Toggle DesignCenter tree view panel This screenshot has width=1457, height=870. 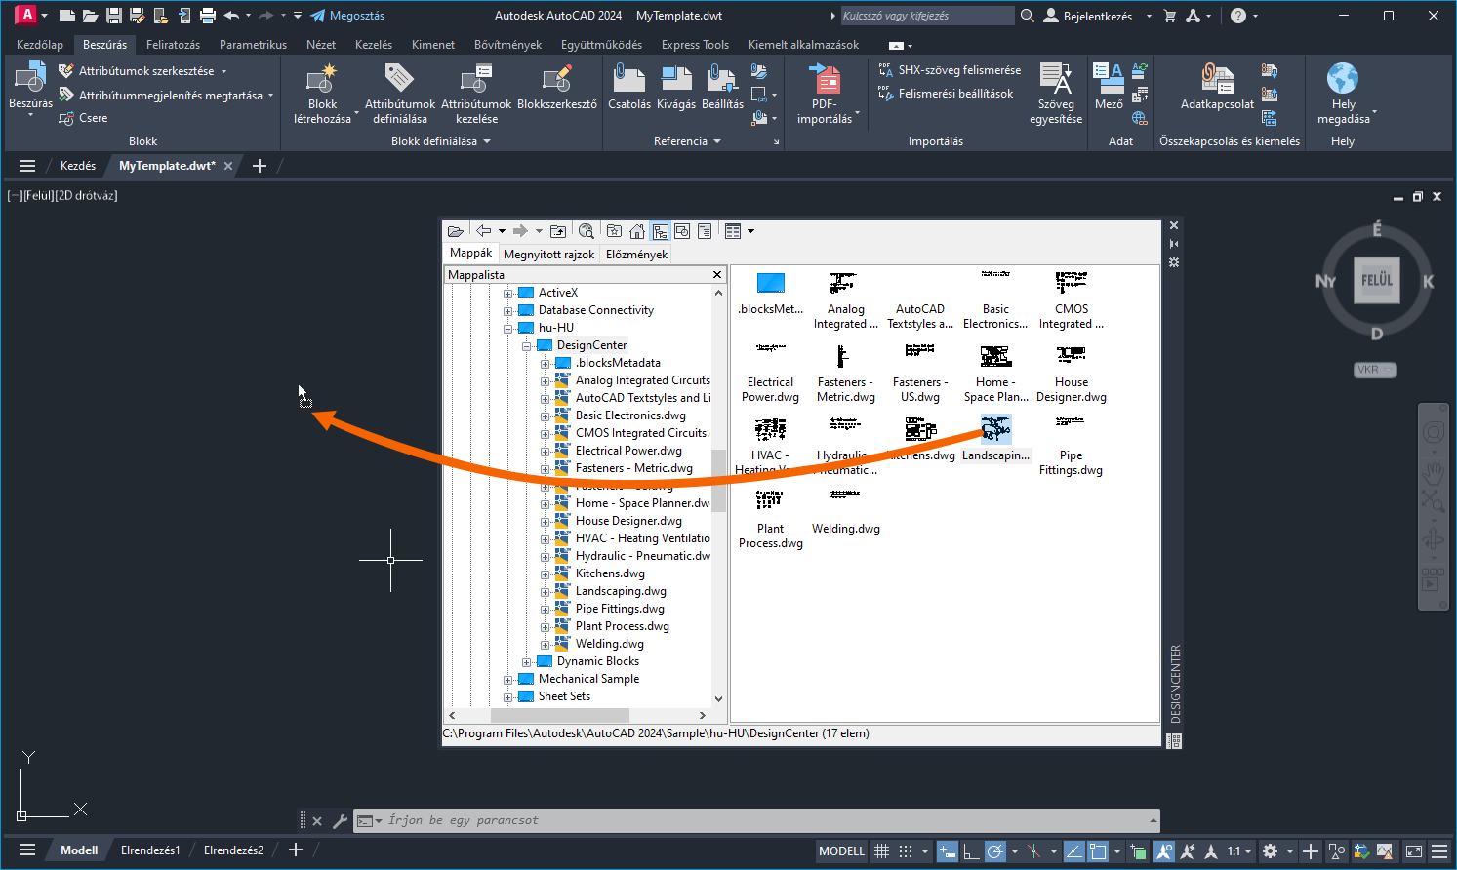click(x=661, y=231)
